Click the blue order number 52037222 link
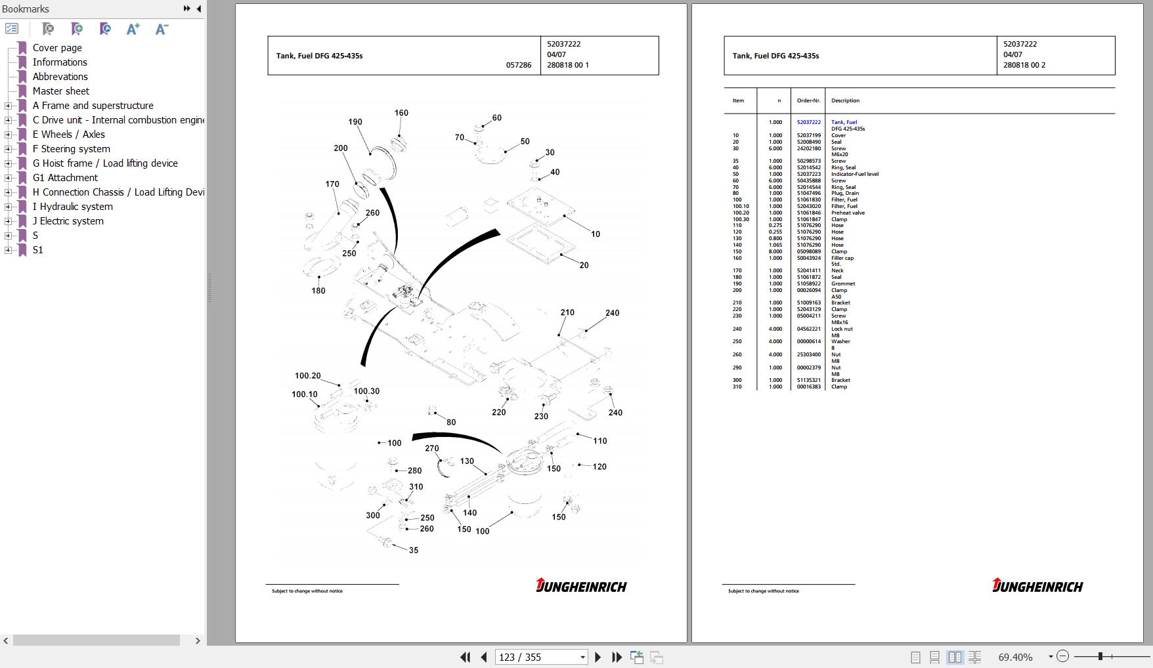 [x=809, y=122]
